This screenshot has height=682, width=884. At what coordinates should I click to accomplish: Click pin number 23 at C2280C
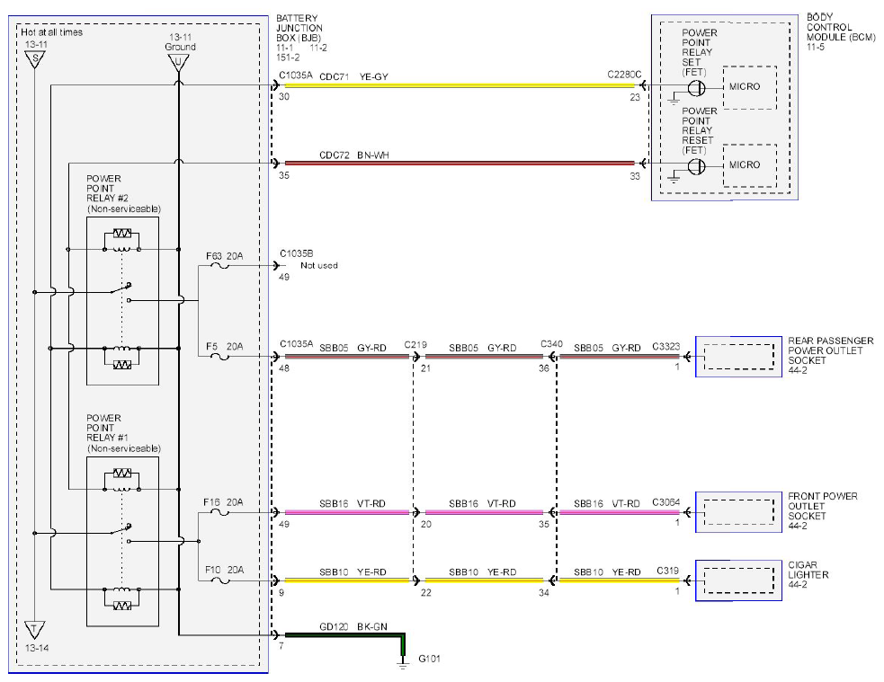(635, 97)
